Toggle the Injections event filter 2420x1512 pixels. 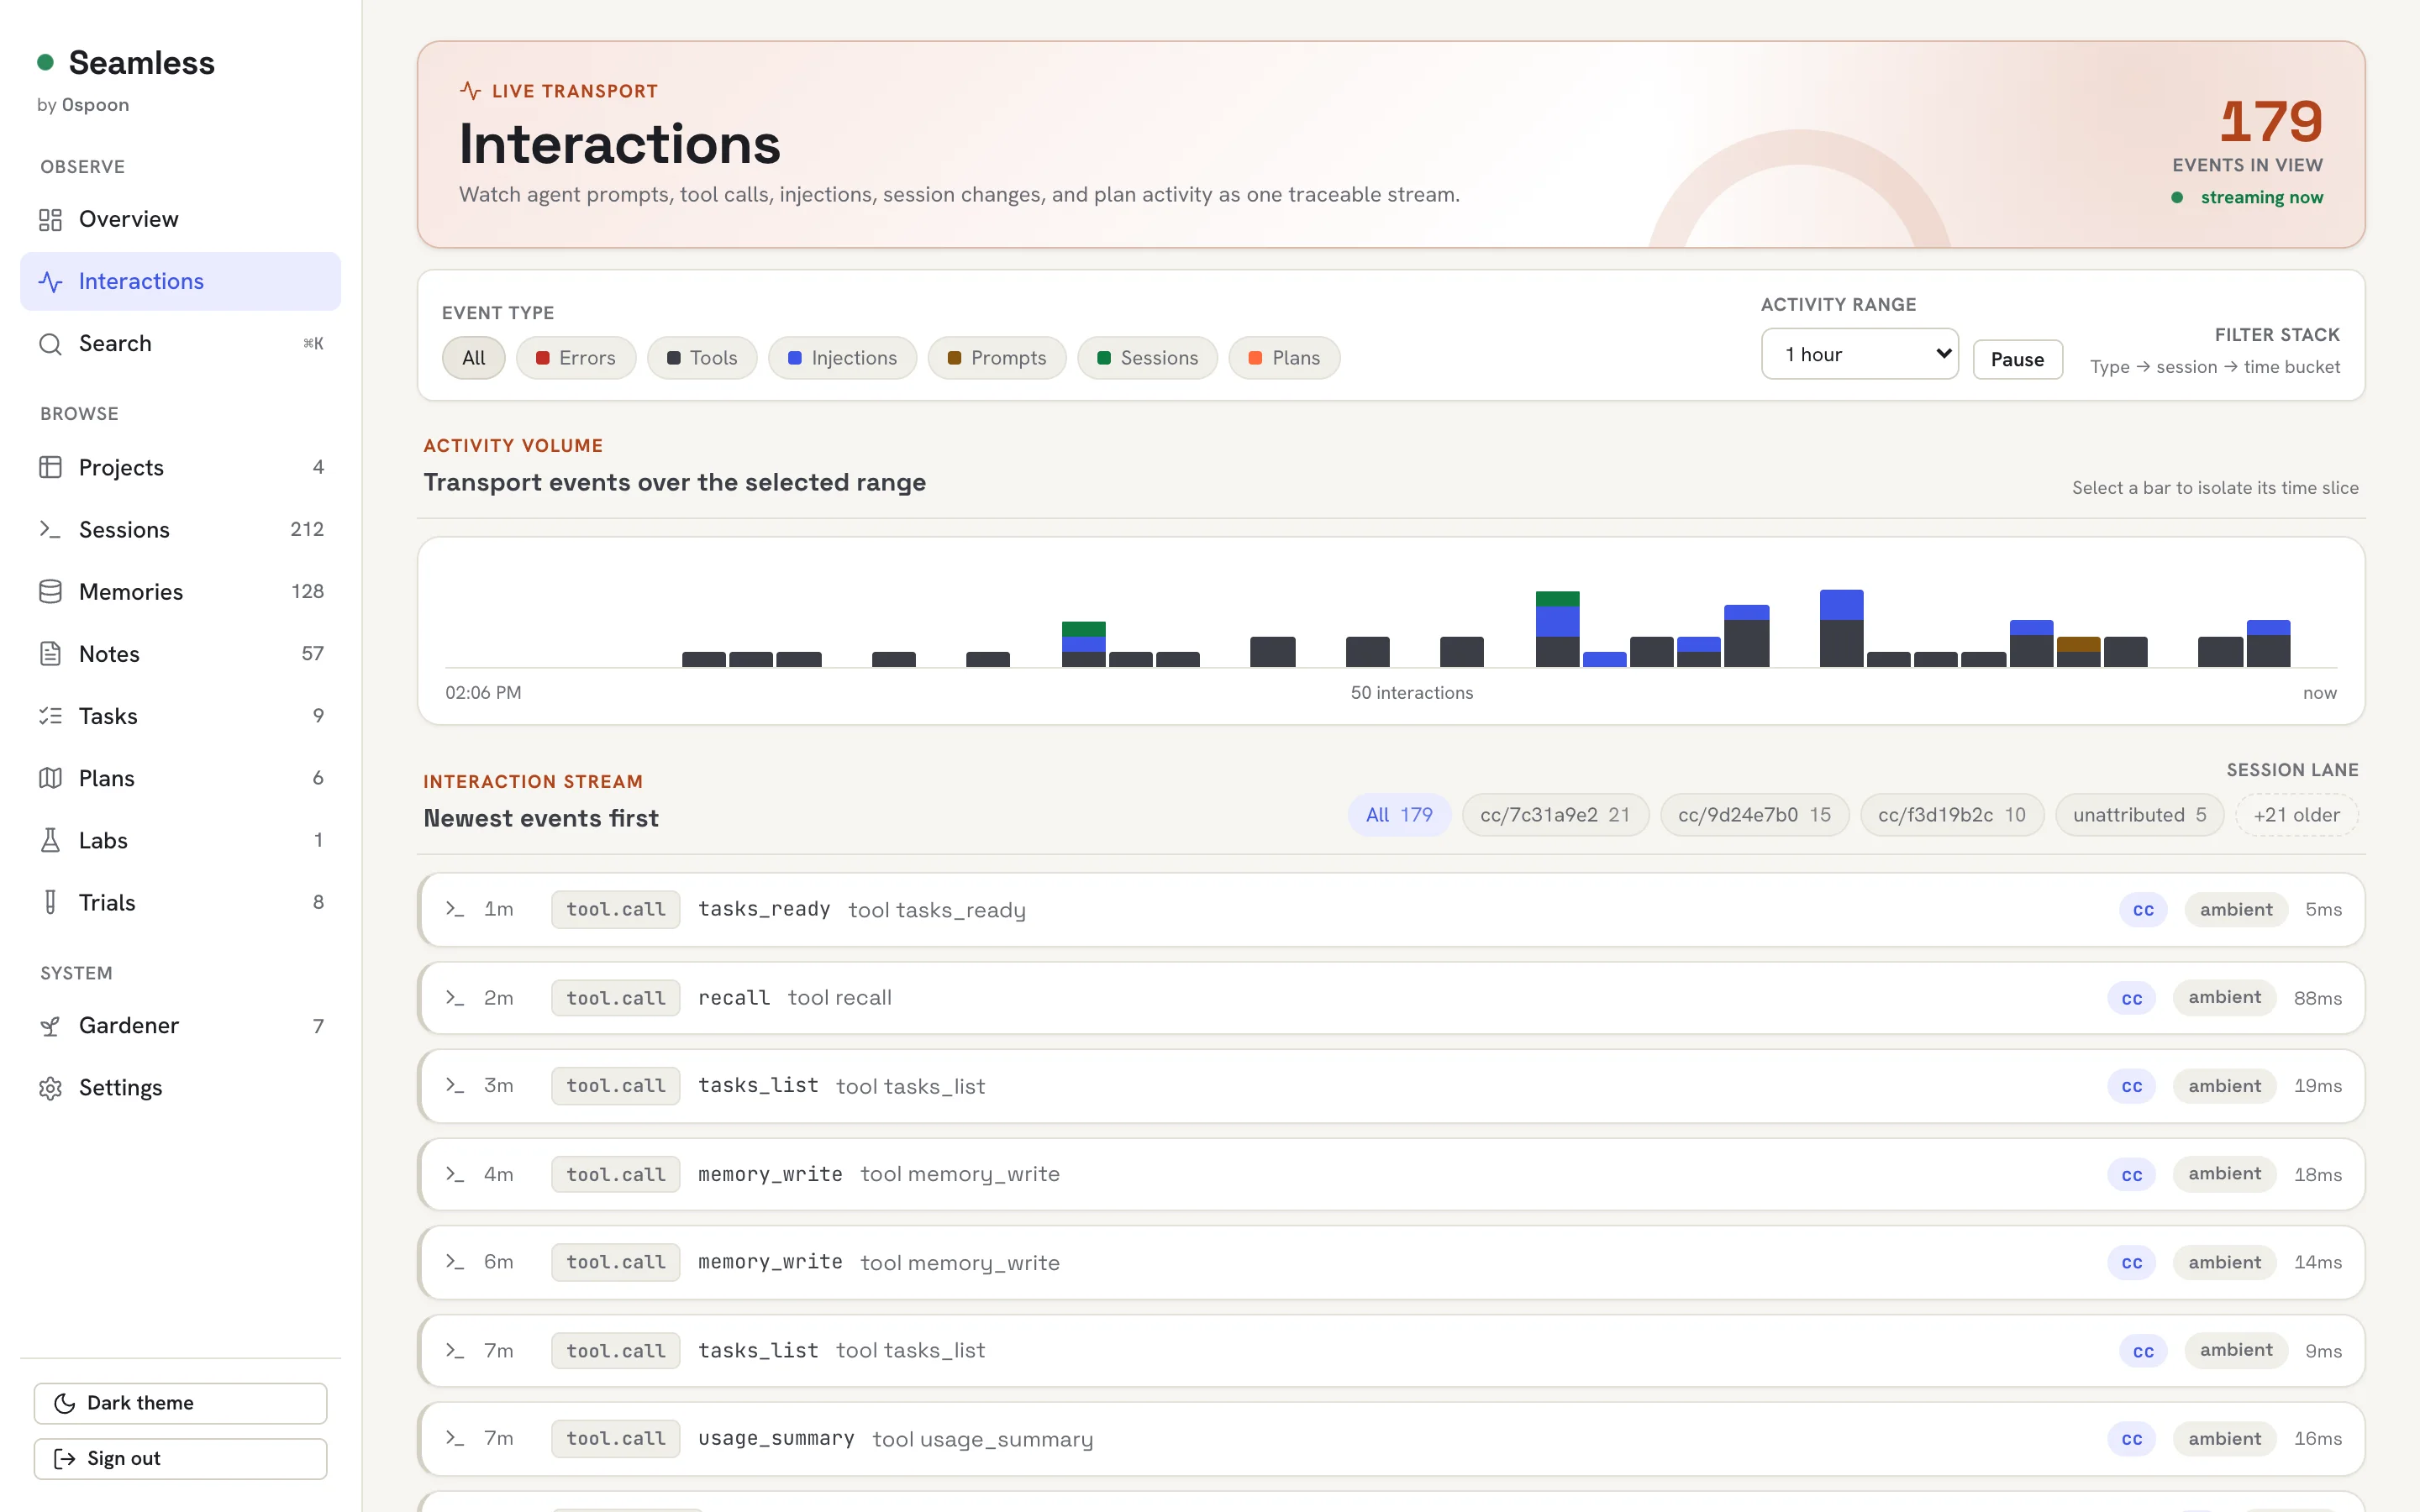click(842, 358)
